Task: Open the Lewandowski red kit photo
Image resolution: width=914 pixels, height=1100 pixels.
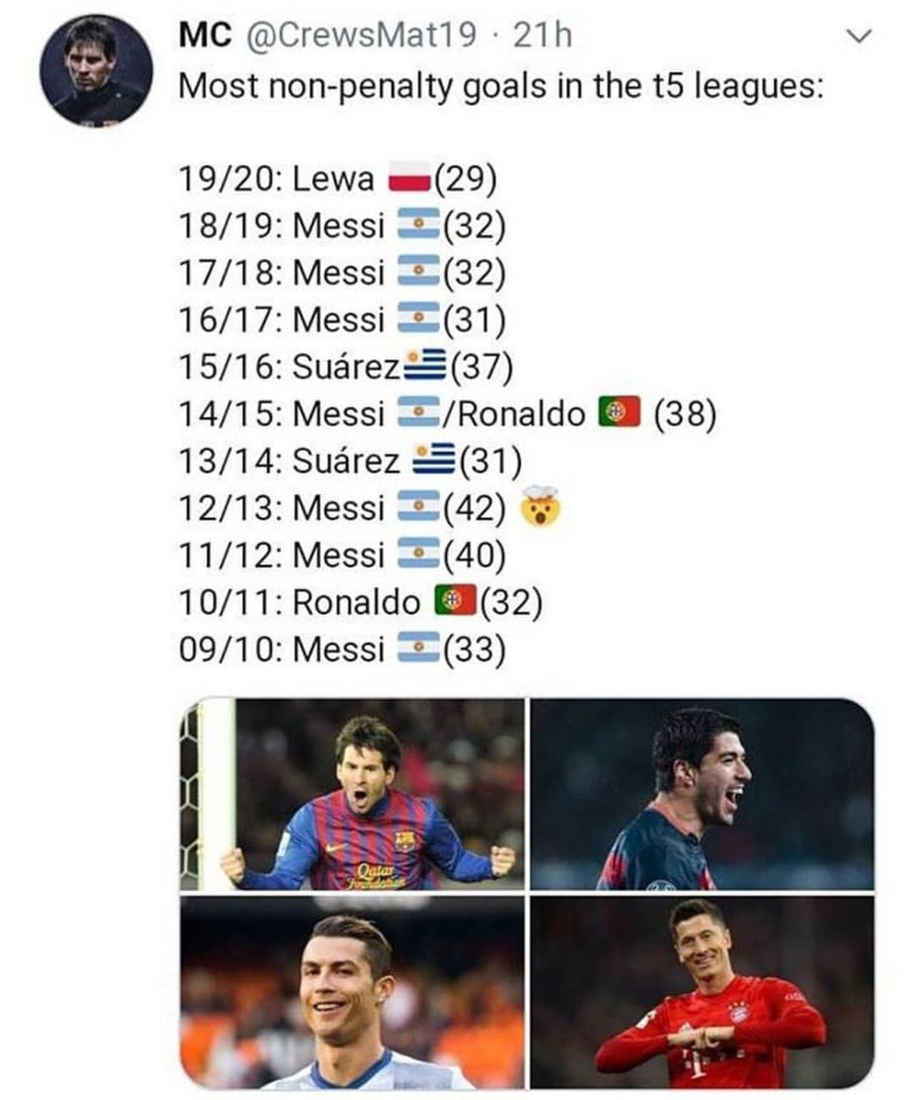Action: pyautogui.click(x=702, y=993)
